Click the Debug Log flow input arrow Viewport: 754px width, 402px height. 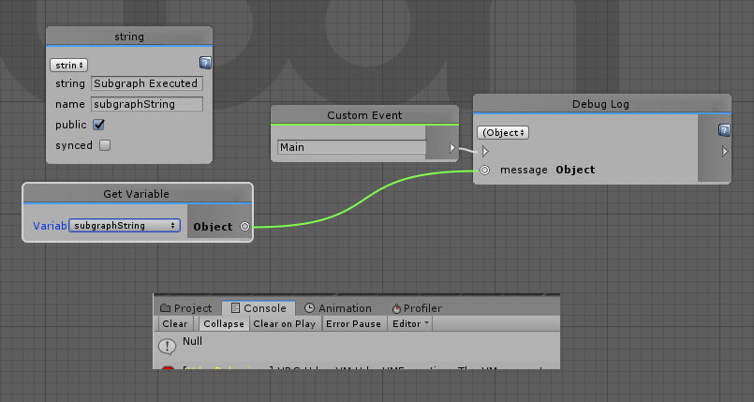click(x=484, y=151)
